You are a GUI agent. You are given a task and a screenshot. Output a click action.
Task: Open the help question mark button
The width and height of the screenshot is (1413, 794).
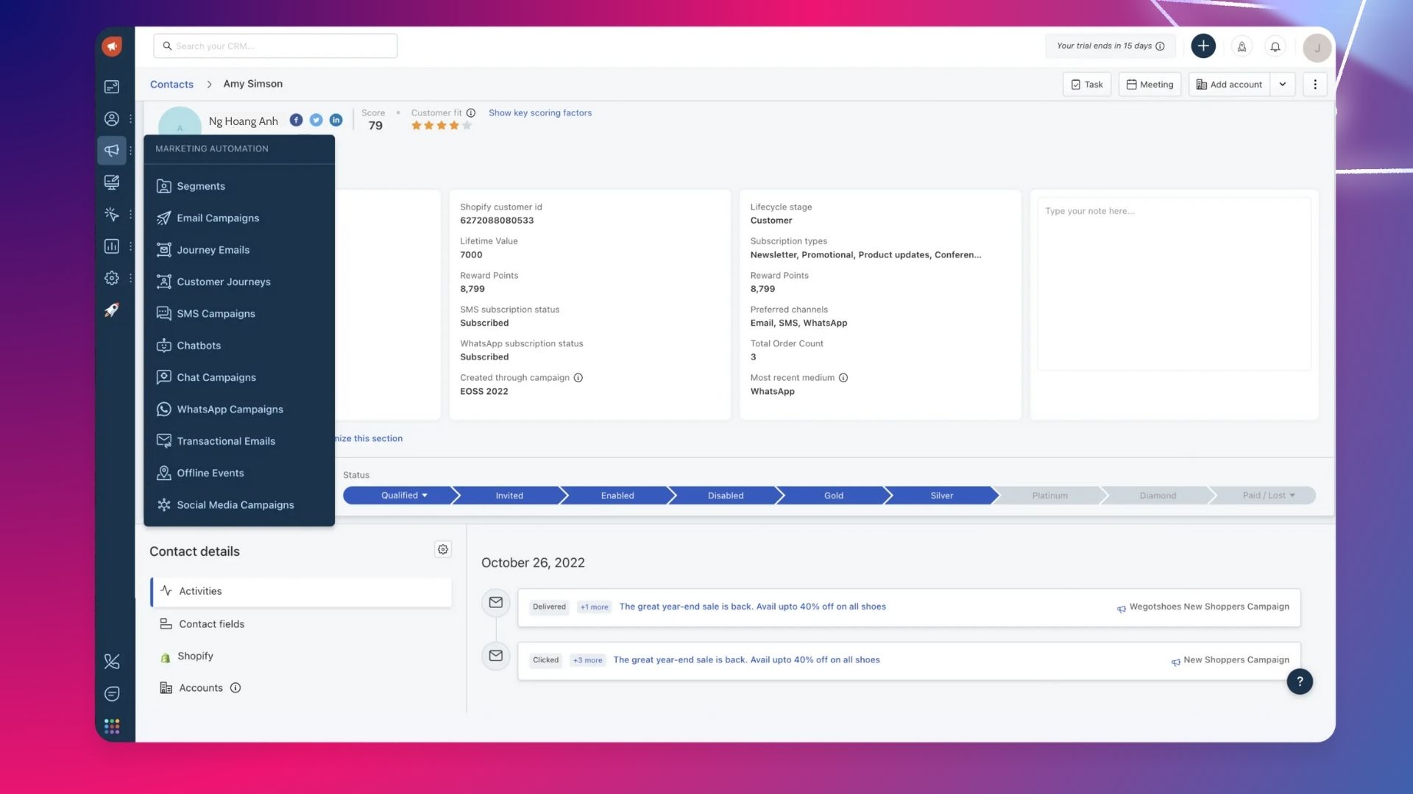pos(1300,682)
